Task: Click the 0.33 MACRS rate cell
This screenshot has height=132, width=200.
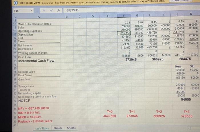Action: (x=127, y=23)
